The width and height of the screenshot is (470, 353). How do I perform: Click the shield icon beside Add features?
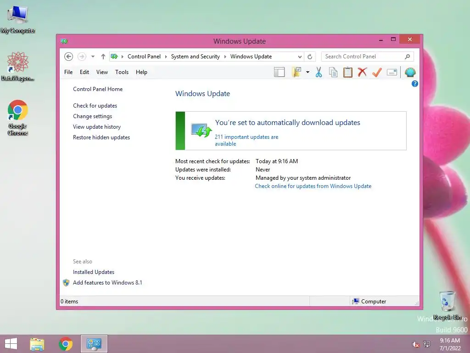coord(66,283)
